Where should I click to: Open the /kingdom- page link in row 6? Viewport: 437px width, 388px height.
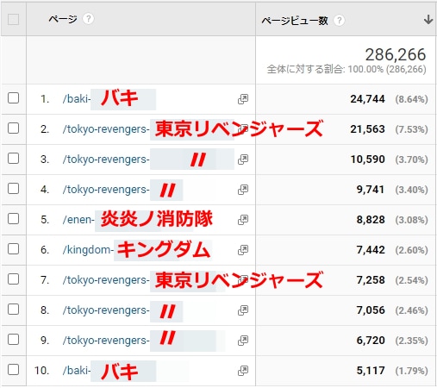[88, 250]
